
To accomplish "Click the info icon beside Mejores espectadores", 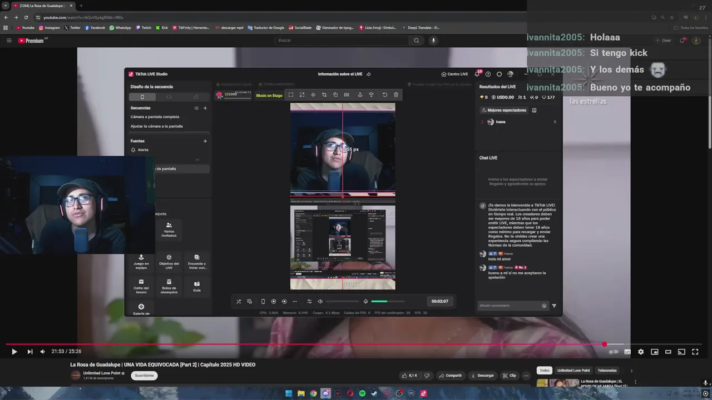I will click(534, 110).
